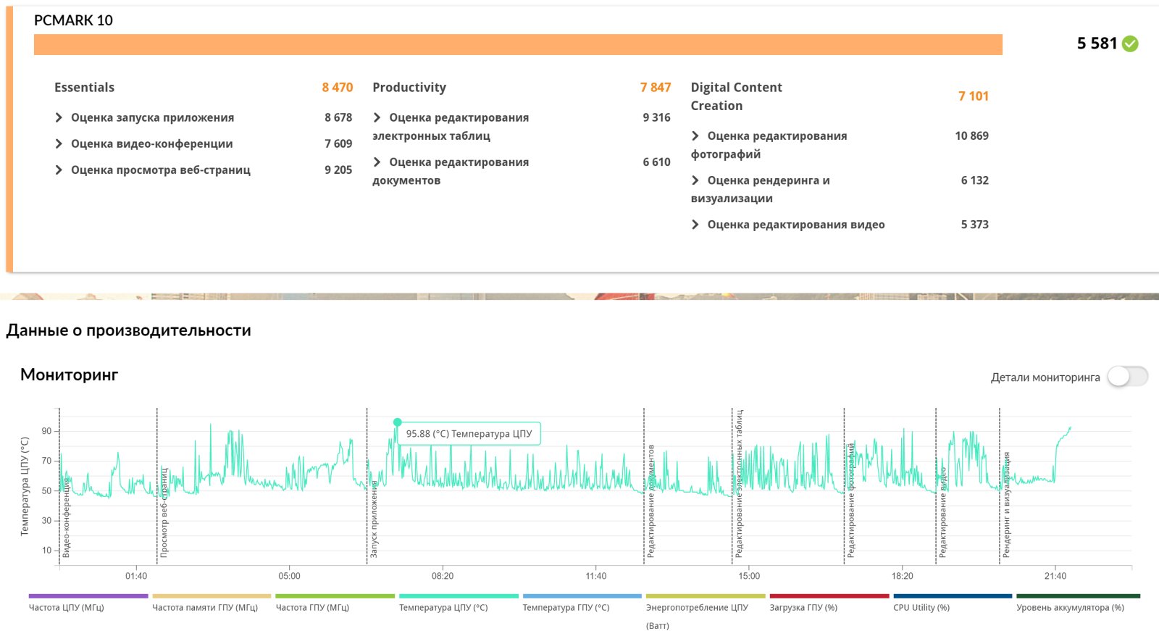Expand Оценка рендеринга и визуализации
The width and height of the screenshot is (1159, 631).
[695, 180]
